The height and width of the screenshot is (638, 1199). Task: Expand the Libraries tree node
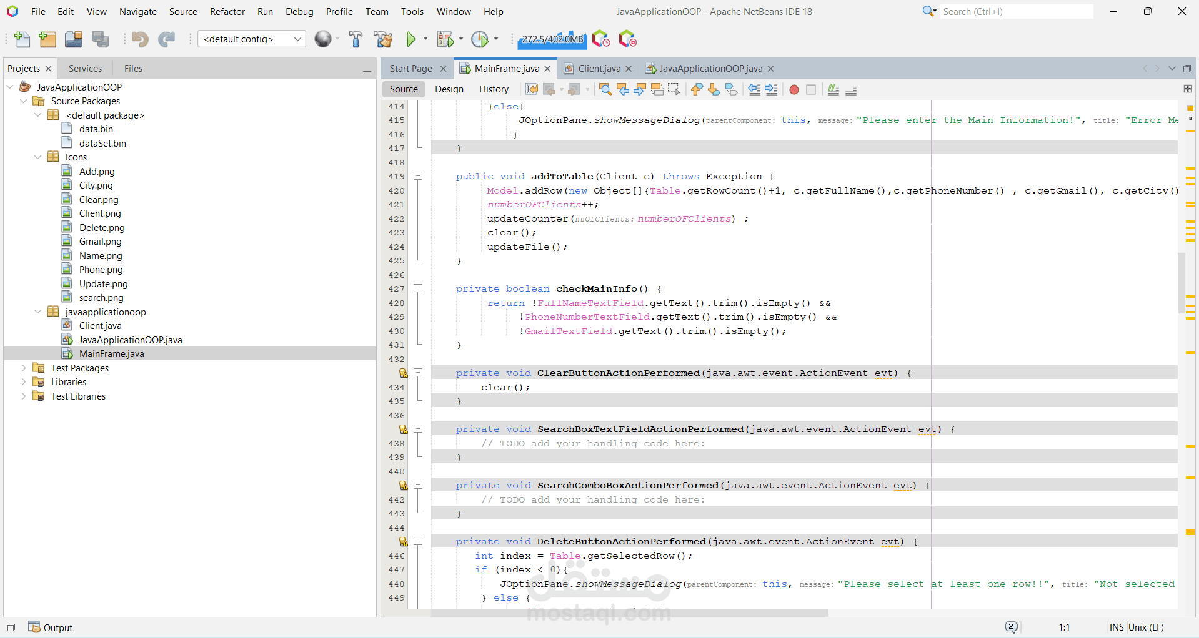click(x=24, y=382)
